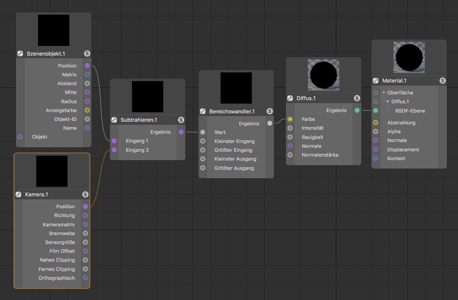Image resolution: width=458 pixels, height=300 pixels.
Task: Click the Subtrahieren.1 node type icon
Action: (x=114, y=120)
